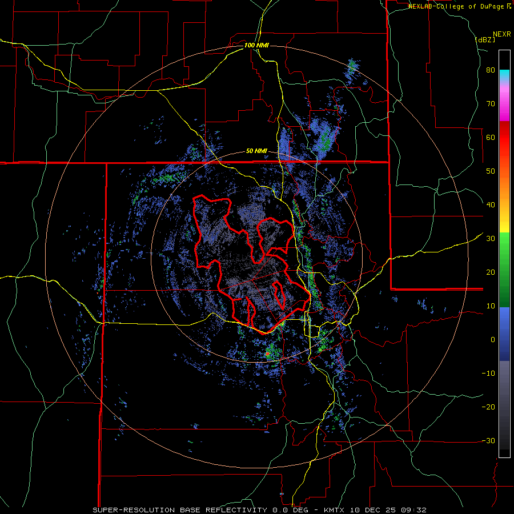
Task: Click the 20 value on the dBZ scale
Action: (491, 272)
